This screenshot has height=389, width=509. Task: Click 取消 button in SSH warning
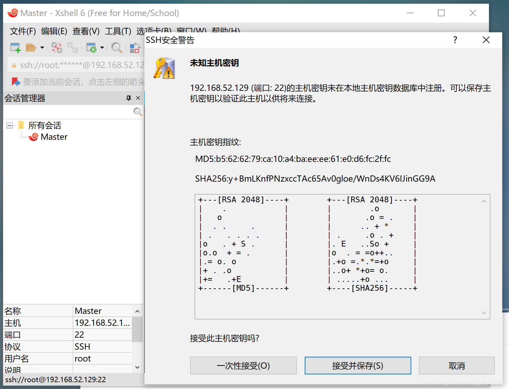click(457, 366)
